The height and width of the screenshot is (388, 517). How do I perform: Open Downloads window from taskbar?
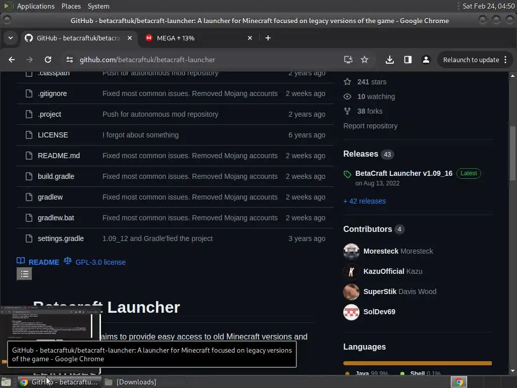pos(131,382)
